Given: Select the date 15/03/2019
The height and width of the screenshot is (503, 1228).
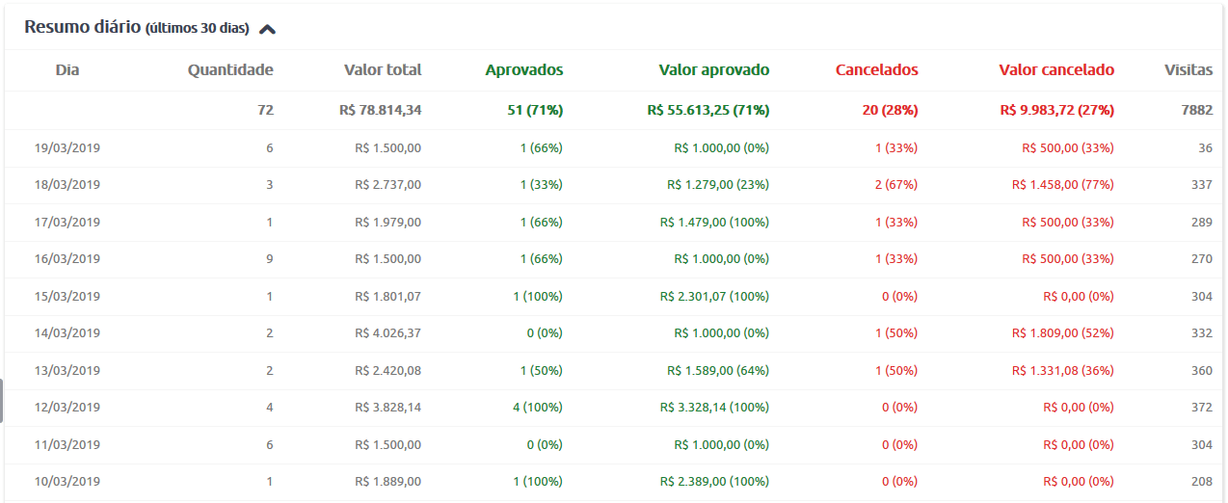Looking at the screenshot, I should [67, 297].
